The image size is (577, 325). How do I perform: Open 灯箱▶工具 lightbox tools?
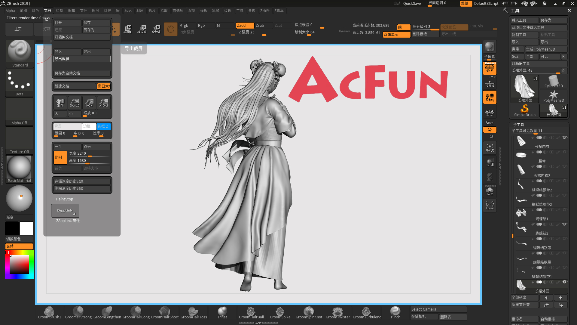(539, 64)
